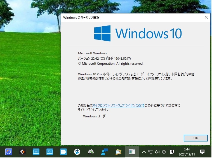
Task: Open the blue person with chat bubble app in the taskbar
Action: point(105,152)
